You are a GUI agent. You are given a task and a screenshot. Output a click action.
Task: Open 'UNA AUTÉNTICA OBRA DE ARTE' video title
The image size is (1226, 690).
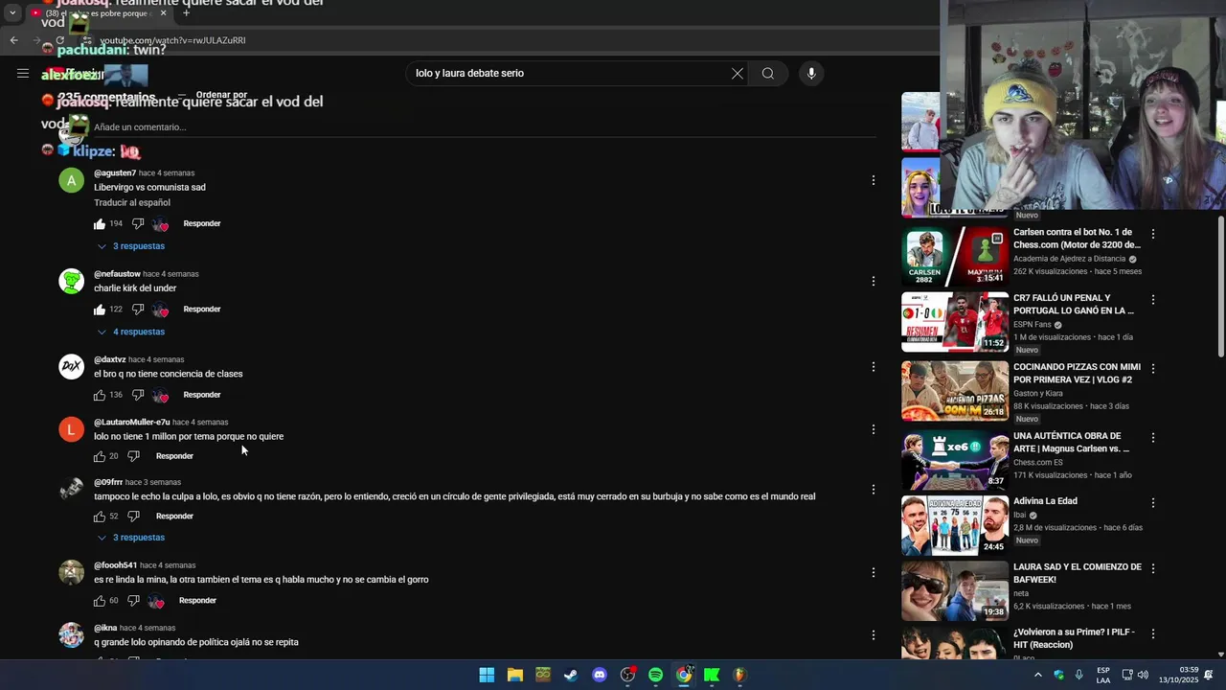click(1071, 443)
